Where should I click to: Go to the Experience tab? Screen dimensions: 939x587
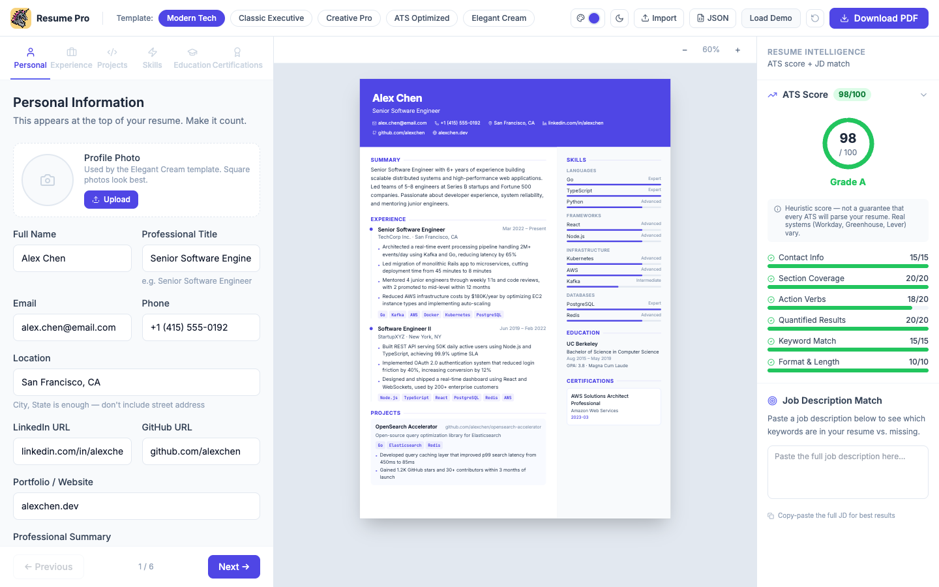(72, 58)
